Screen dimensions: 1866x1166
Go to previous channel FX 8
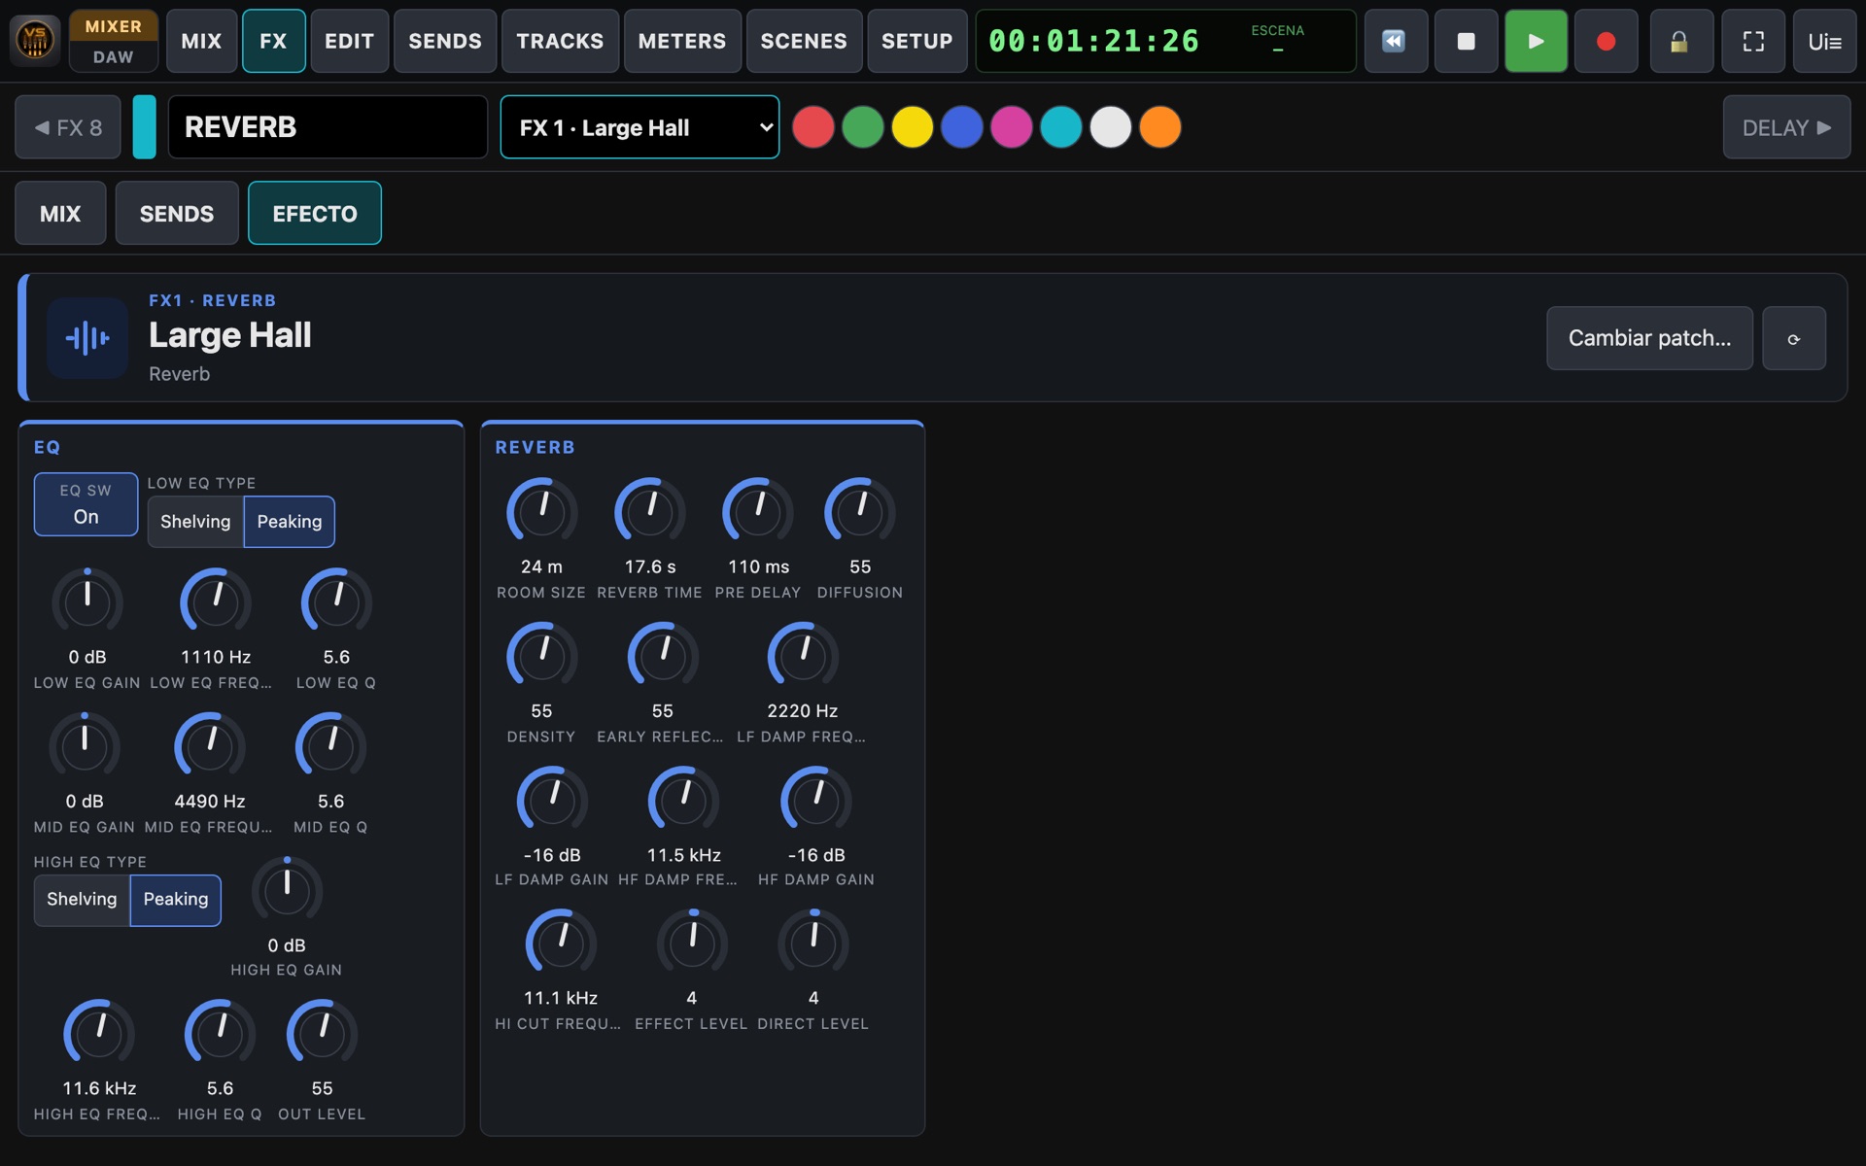[x=68, y=127]
